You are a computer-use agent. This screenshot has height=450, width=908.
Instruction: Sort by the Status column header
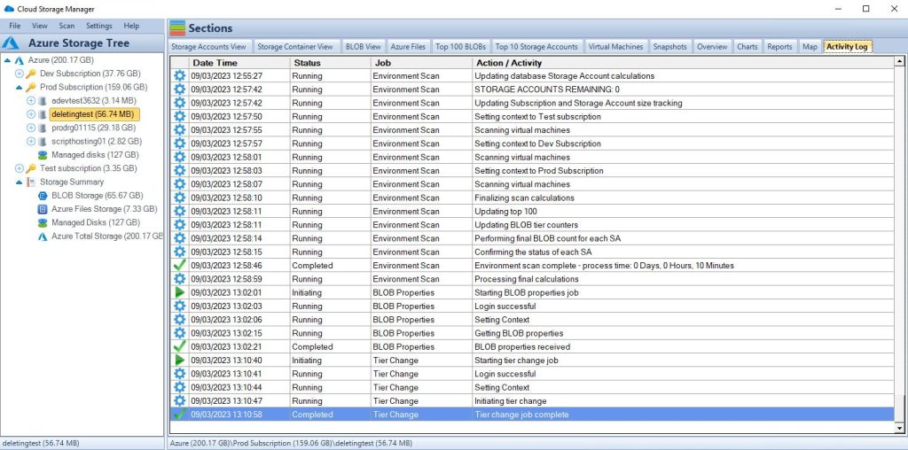coord(330,63)
